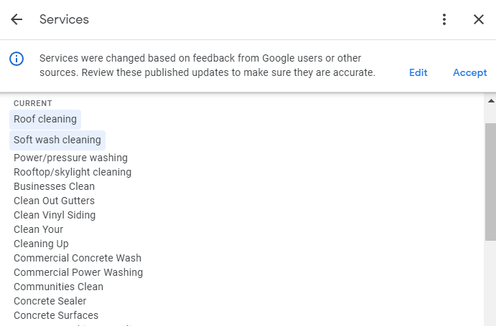Select Commercial Concrete Wash

78,258
